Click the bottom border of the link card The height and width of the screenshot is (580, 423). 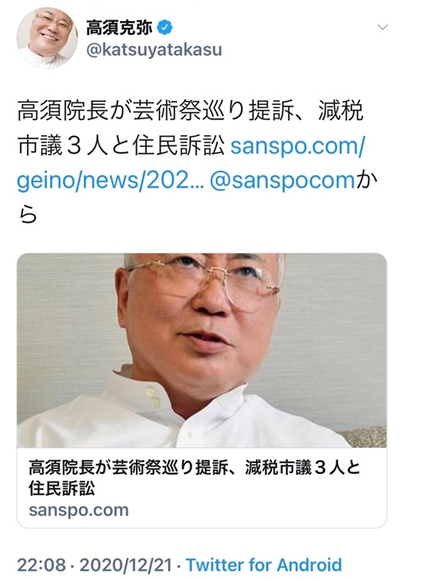(x=201, y=528)
